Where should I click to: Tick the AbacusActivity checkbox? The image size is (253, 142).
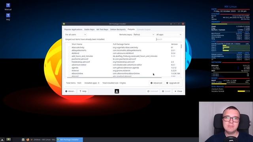click(x=69, y=47)
